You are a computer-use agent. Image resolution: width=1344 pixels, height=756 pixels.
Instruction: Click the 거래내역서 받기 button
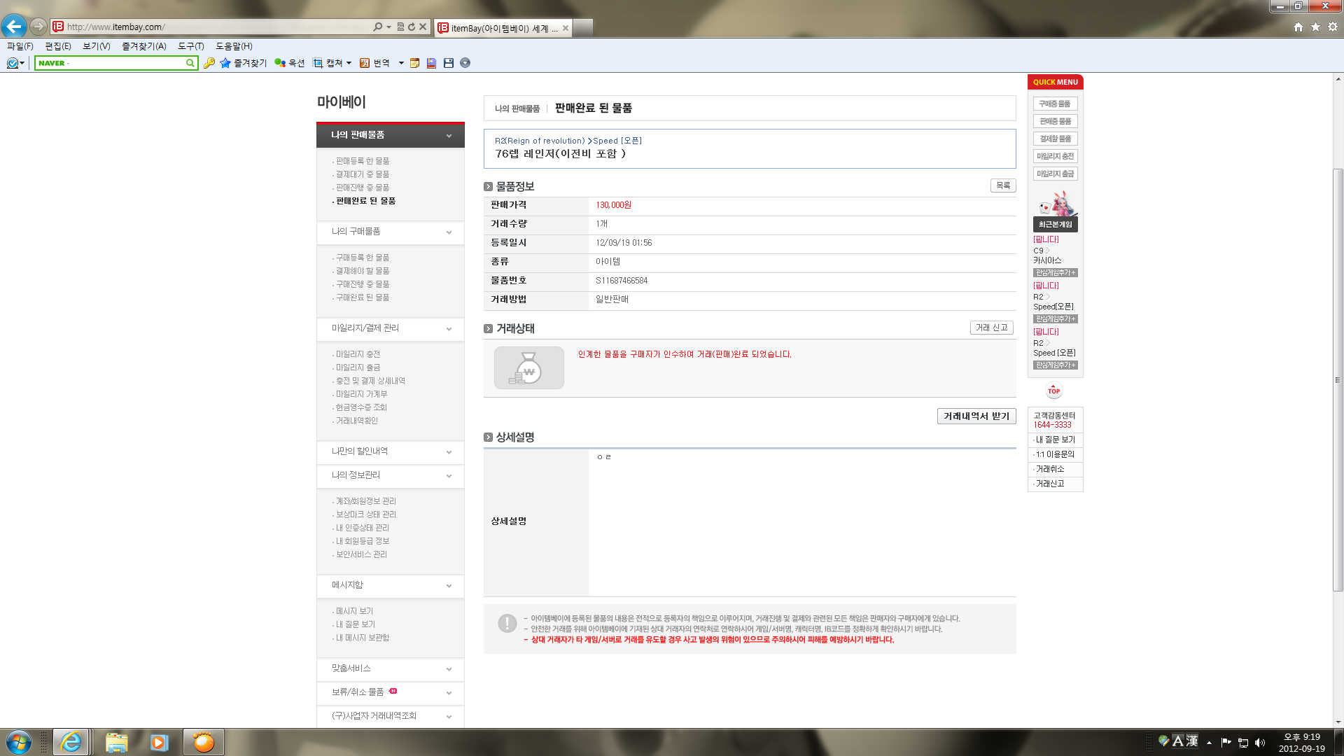(976, 416)
